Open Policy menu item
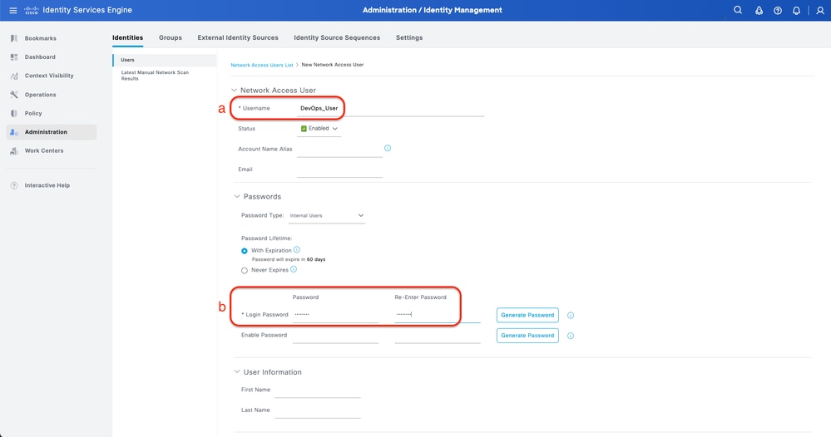The width and height of the screenshot is (831, 437). (33, 113)
